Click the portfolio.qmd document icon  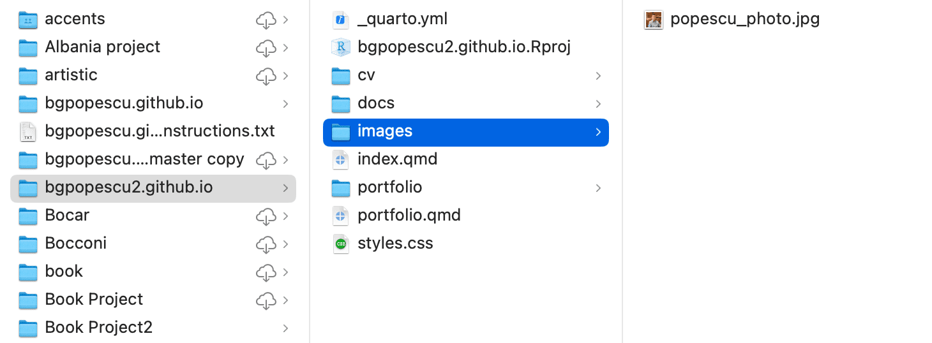pyautogui.click(x=341, y=215)
